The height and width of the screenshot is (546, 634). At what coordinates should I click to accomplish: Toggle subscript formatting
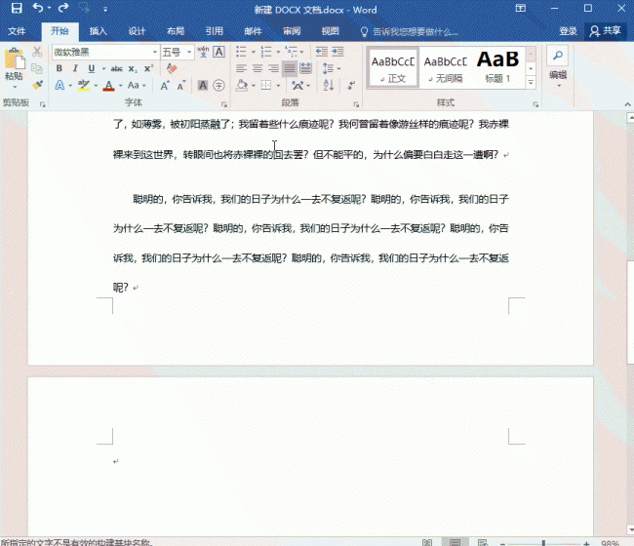(x=133, y=68)
